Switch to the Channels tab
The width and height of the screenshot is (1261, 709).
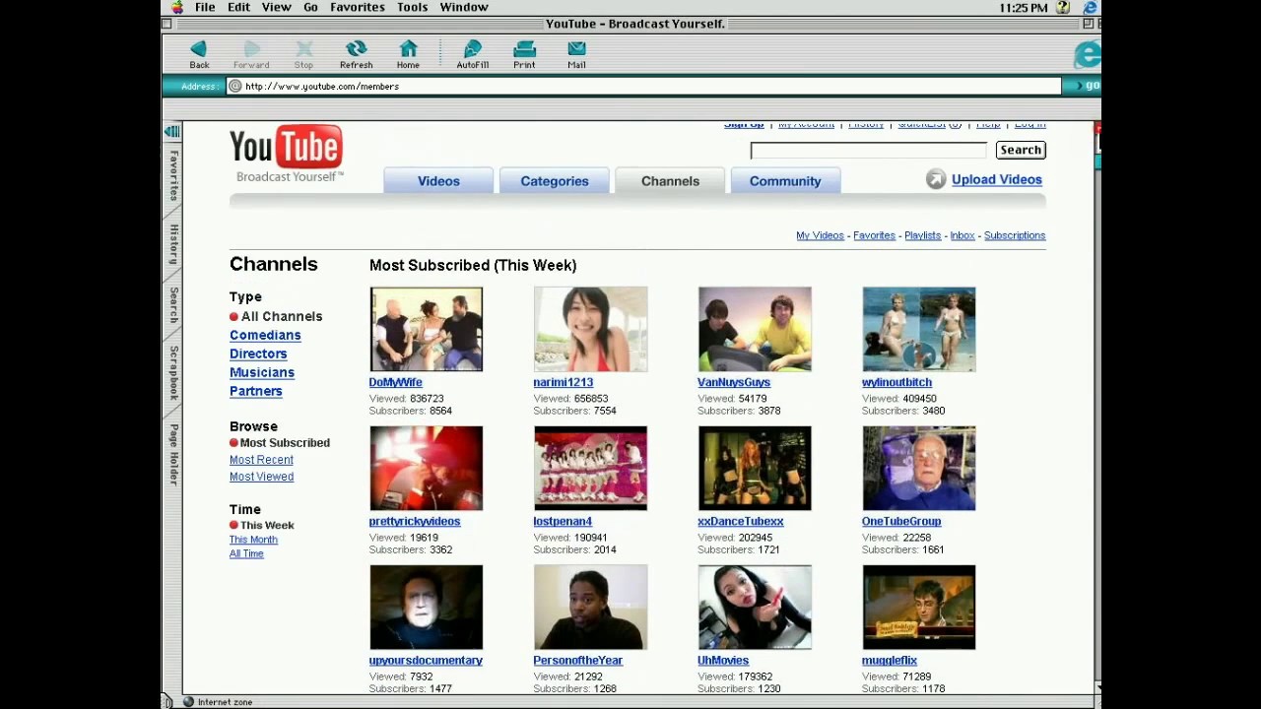pyautogui.click(x=670, y=181)
